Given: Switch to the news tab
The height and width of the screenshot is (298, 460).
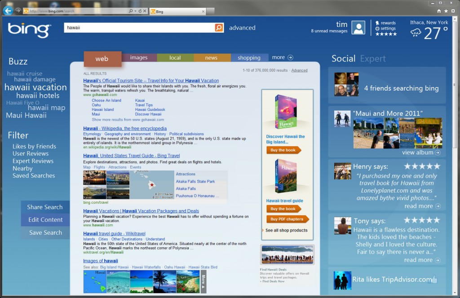Looking at the screenshot, I should tap(212, 57).
